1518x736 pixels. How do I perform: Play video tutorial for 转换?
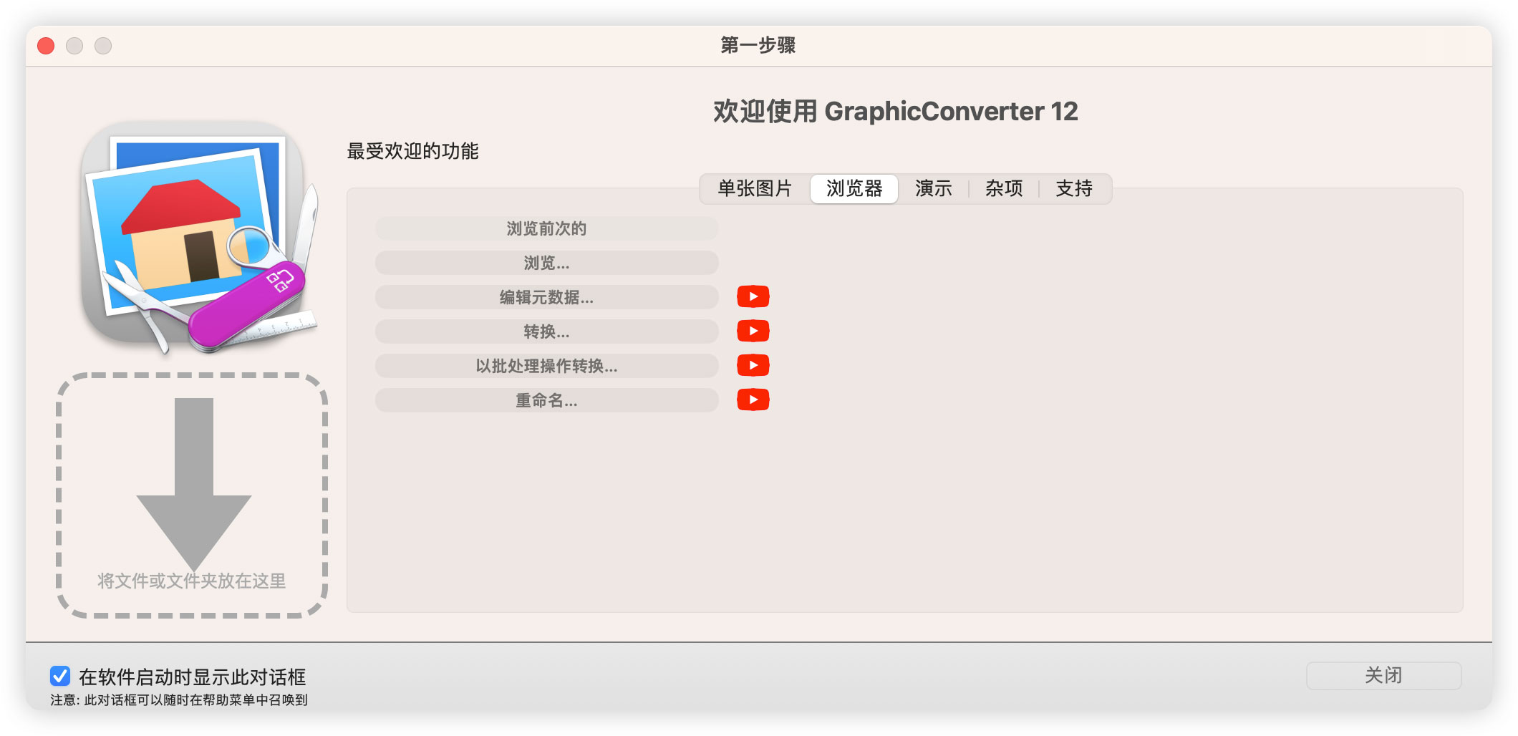pyautogui.click(x=753, y=331)
